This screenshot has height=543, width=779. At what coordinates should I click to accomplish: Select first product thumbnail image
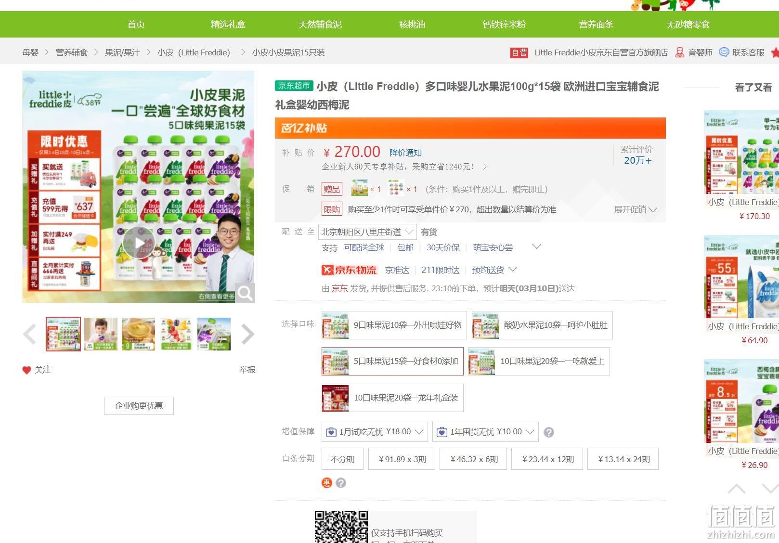click(x=63, y=334)
